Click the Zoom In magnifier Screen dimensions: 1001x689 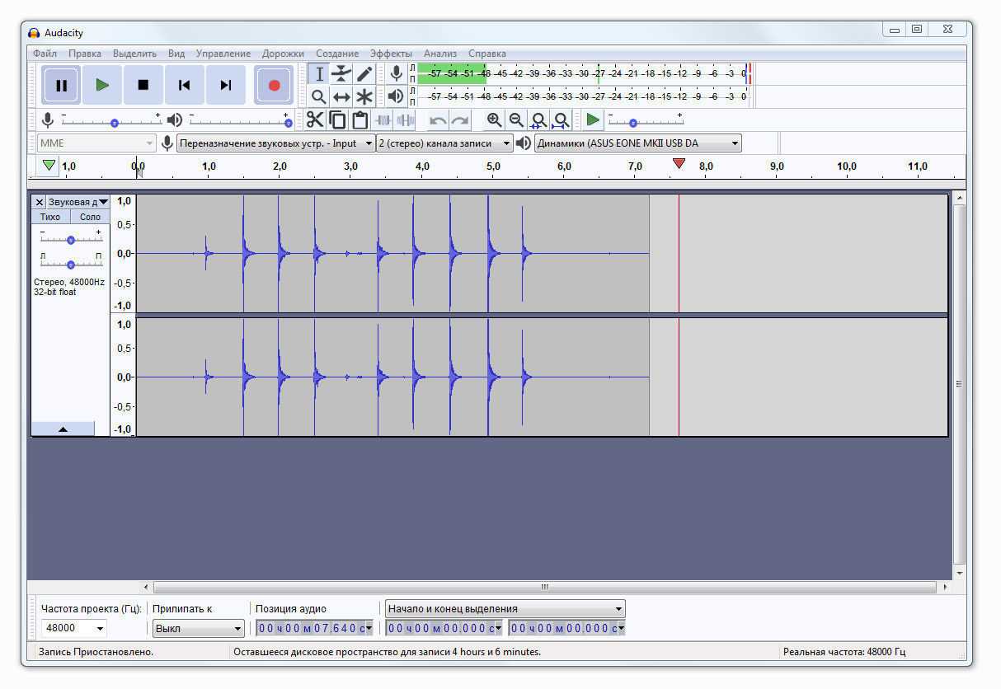click(x=494, y=120)
